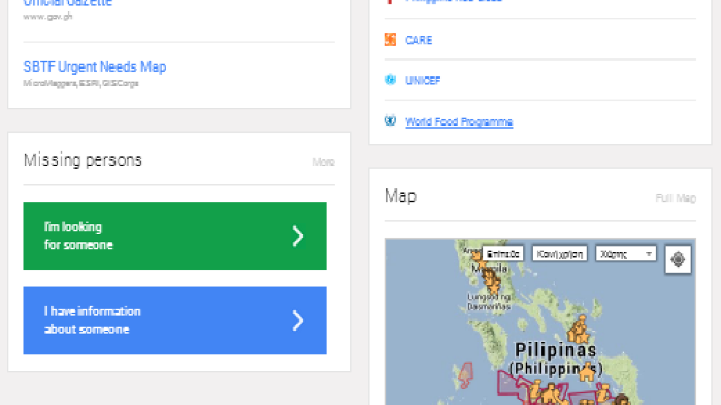This screenshot has height=405, width=721.
Task: Click the second map overlay button
Action: coord(560,254)
